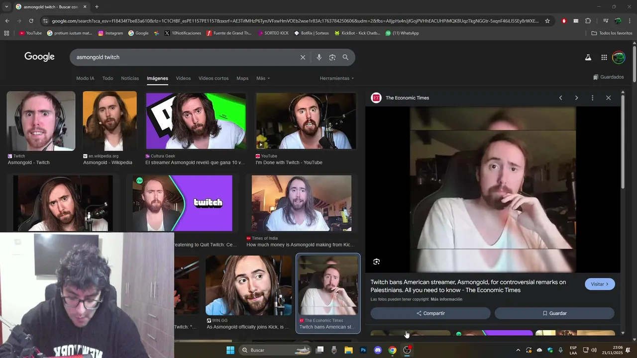
Task: Open Instagram bookmark
Action: (110, 33)
